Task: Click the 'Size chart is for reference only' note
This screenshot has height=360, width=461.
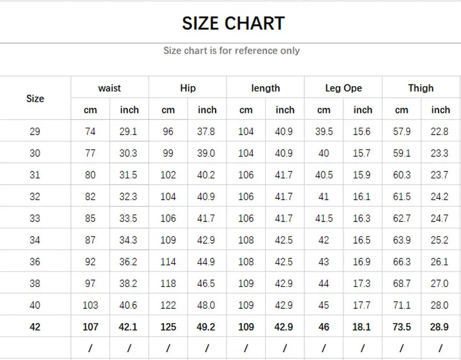Action: coord(231,51)
